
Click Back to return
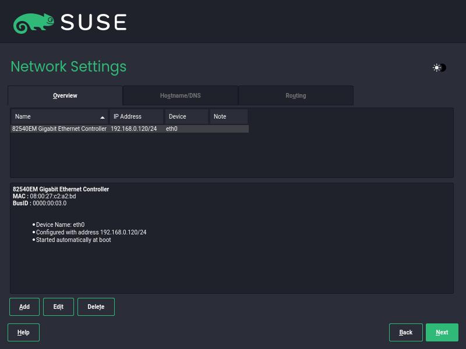coord(405,332)
